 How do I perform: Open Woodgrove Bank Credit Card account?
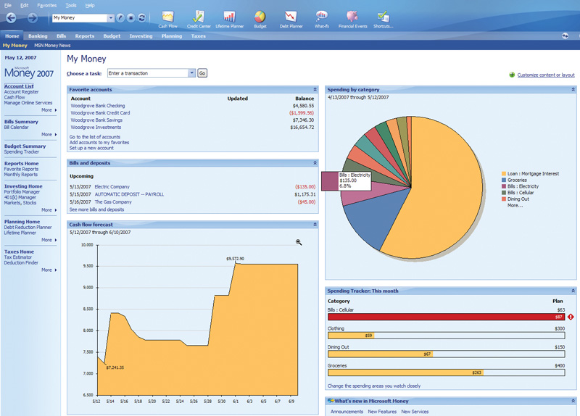[x=100, y=113]
